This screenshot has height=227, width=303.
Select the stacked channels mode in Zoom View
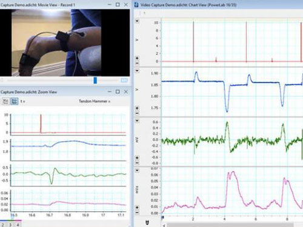tap(14, 101)
